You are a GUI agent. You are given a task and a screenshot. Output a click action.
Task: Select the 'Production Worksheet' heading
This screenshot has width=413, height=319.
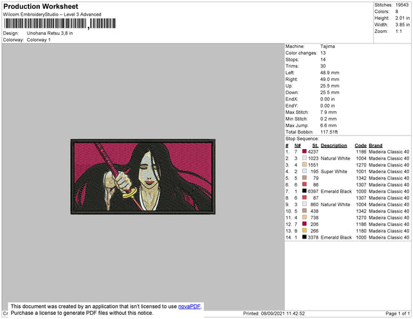pyautogui.click(x=41, y=6)
